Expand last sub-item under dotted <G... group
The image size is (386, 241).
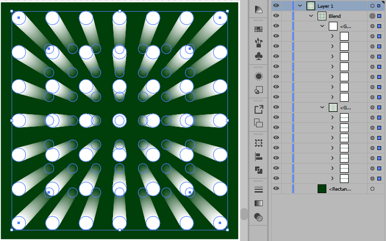click(332, 179)
